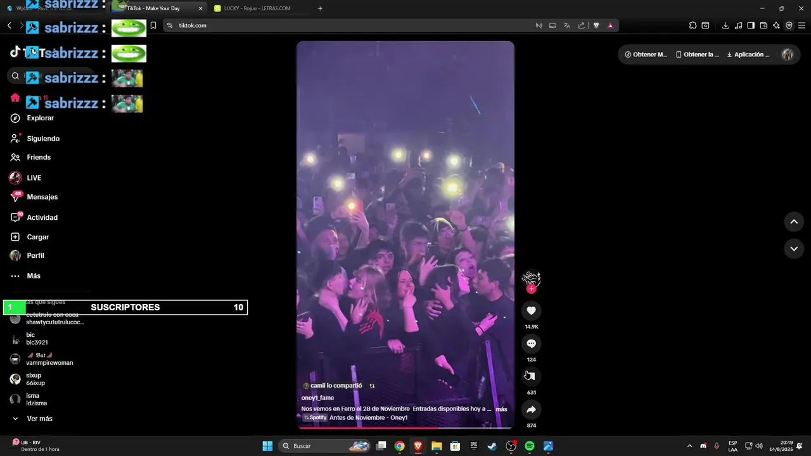Click the Aplicación download button
Screen dimensions: 811x456
click(x=748, y=54)
